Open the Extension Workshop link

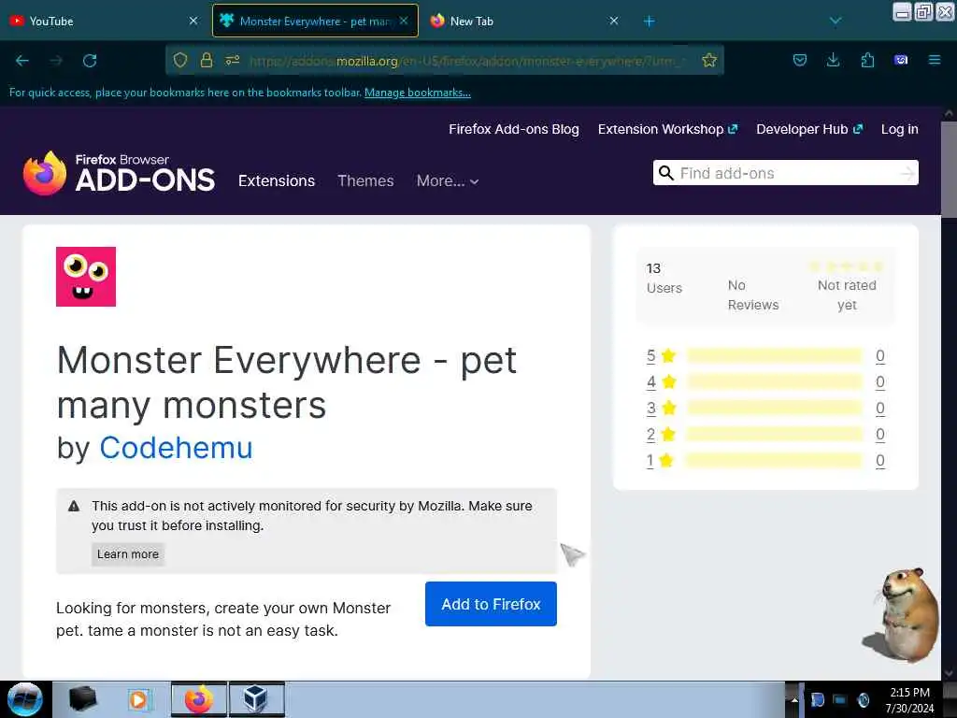[x=667, y=129]
